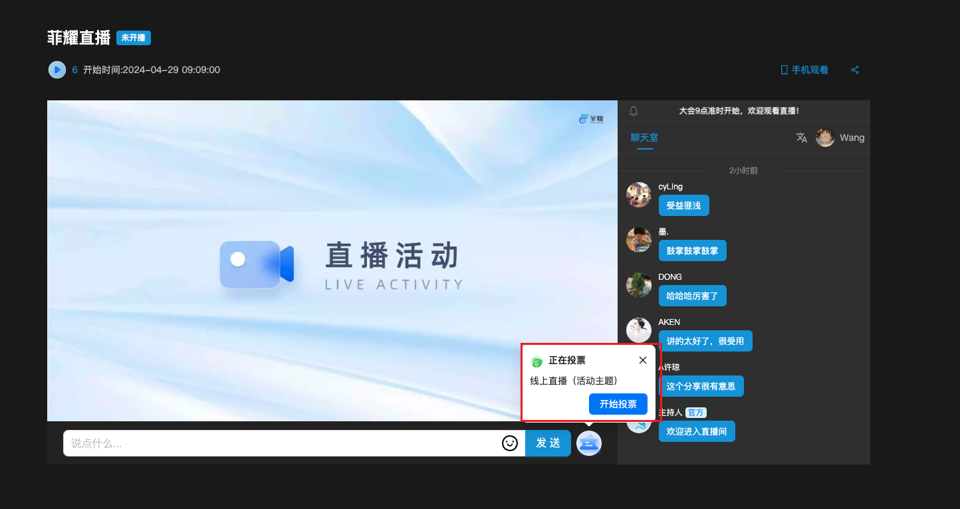Click the green voting icon in popup
This screenshot has width=960, height=509.
coord(537,361)
